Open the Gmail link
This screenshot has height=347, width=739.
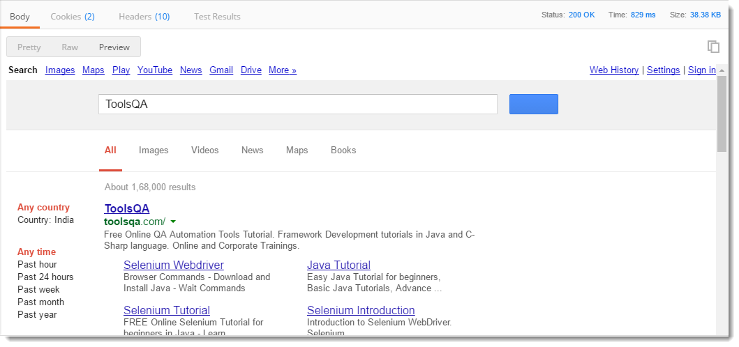point(221,70)
